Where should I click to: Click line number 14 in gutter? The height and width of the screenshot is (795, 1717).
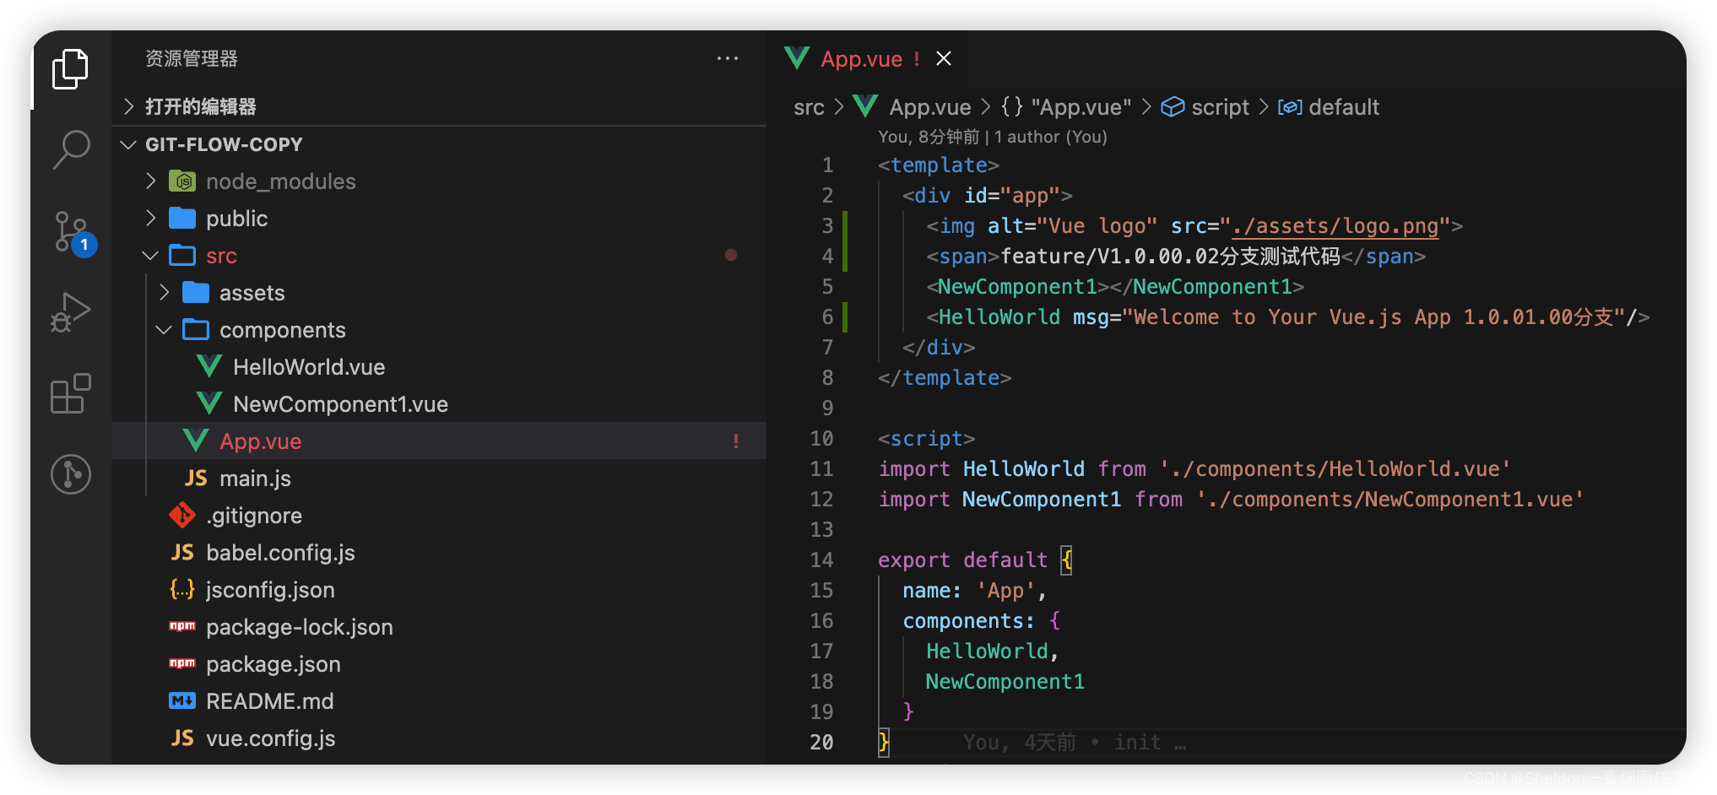tap(821, 560)
